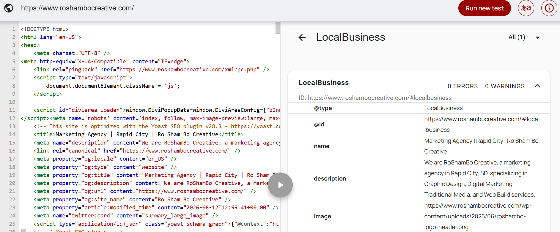Click line 11 diviarea-loader script line
This screenshot has height=232, width=560.
tap(157, 110)
